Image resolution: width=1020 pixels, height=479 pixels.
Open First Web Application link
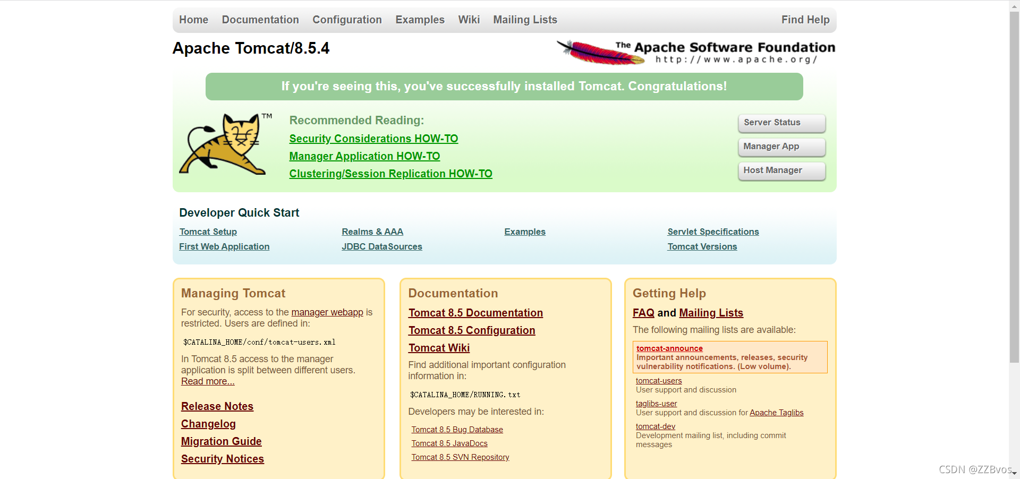click(224, 246)
